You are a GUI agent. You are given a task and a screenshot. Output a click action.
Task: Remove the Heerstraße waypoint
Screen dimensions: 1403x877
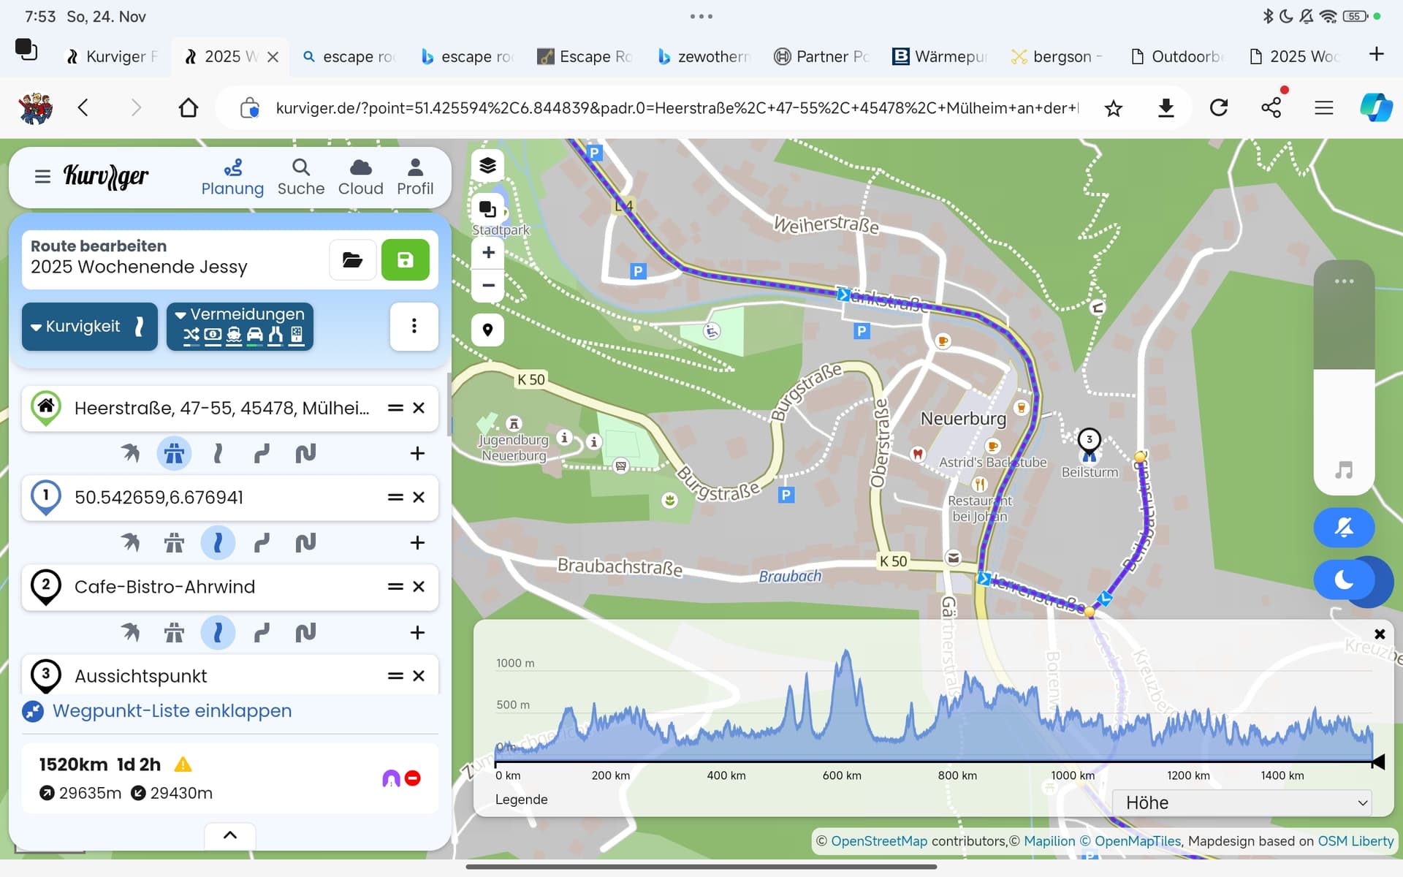click(x=419, y=408)
